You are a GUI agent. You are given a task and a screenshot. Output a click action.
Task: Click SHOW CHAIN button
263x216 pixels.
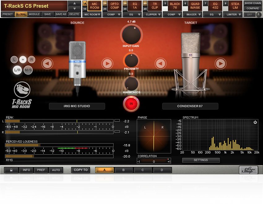[252, 3]
